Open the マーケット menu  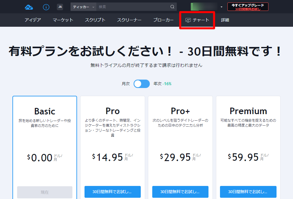(63, 20)
